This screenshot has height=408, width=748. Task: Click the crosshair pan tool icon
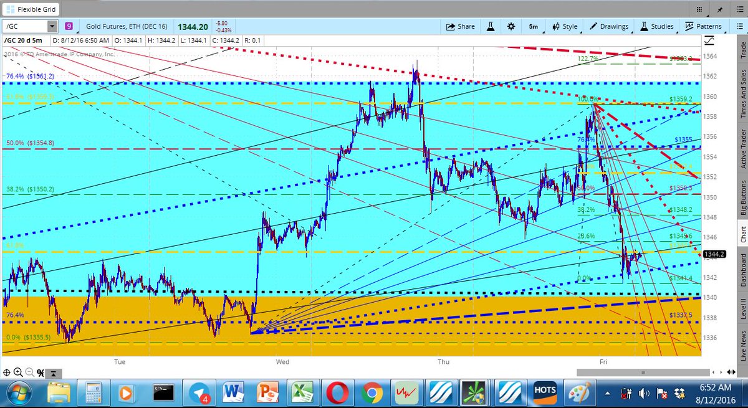point(7,372)
